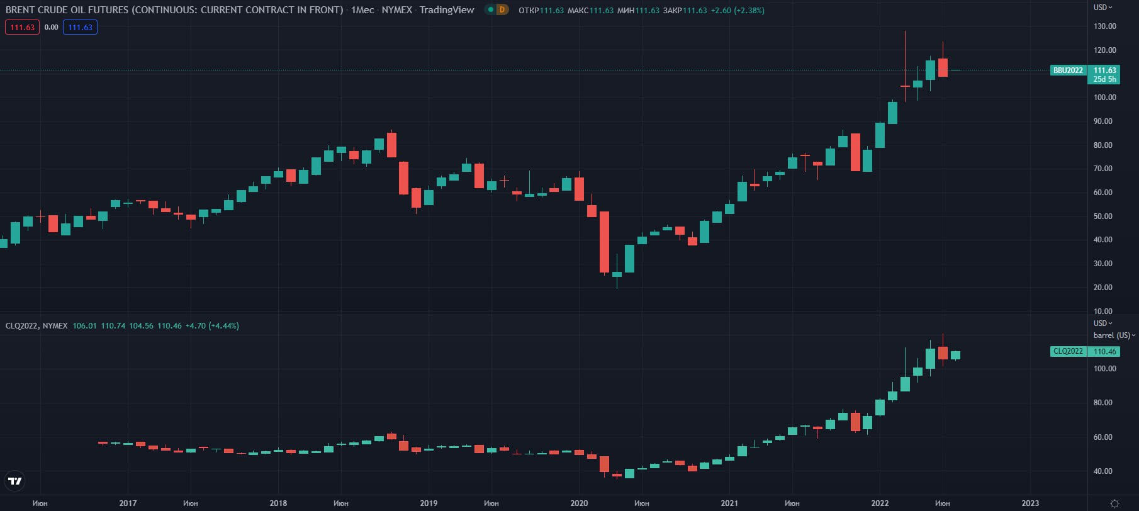Click the 2021 label on the time axis
Viewport: 1139px width, 511px height.
click(x=729, y=503)
